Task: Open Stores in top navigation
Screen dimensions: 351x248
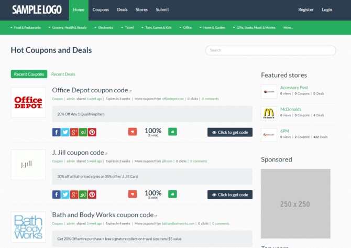Action: pos(141,10)
